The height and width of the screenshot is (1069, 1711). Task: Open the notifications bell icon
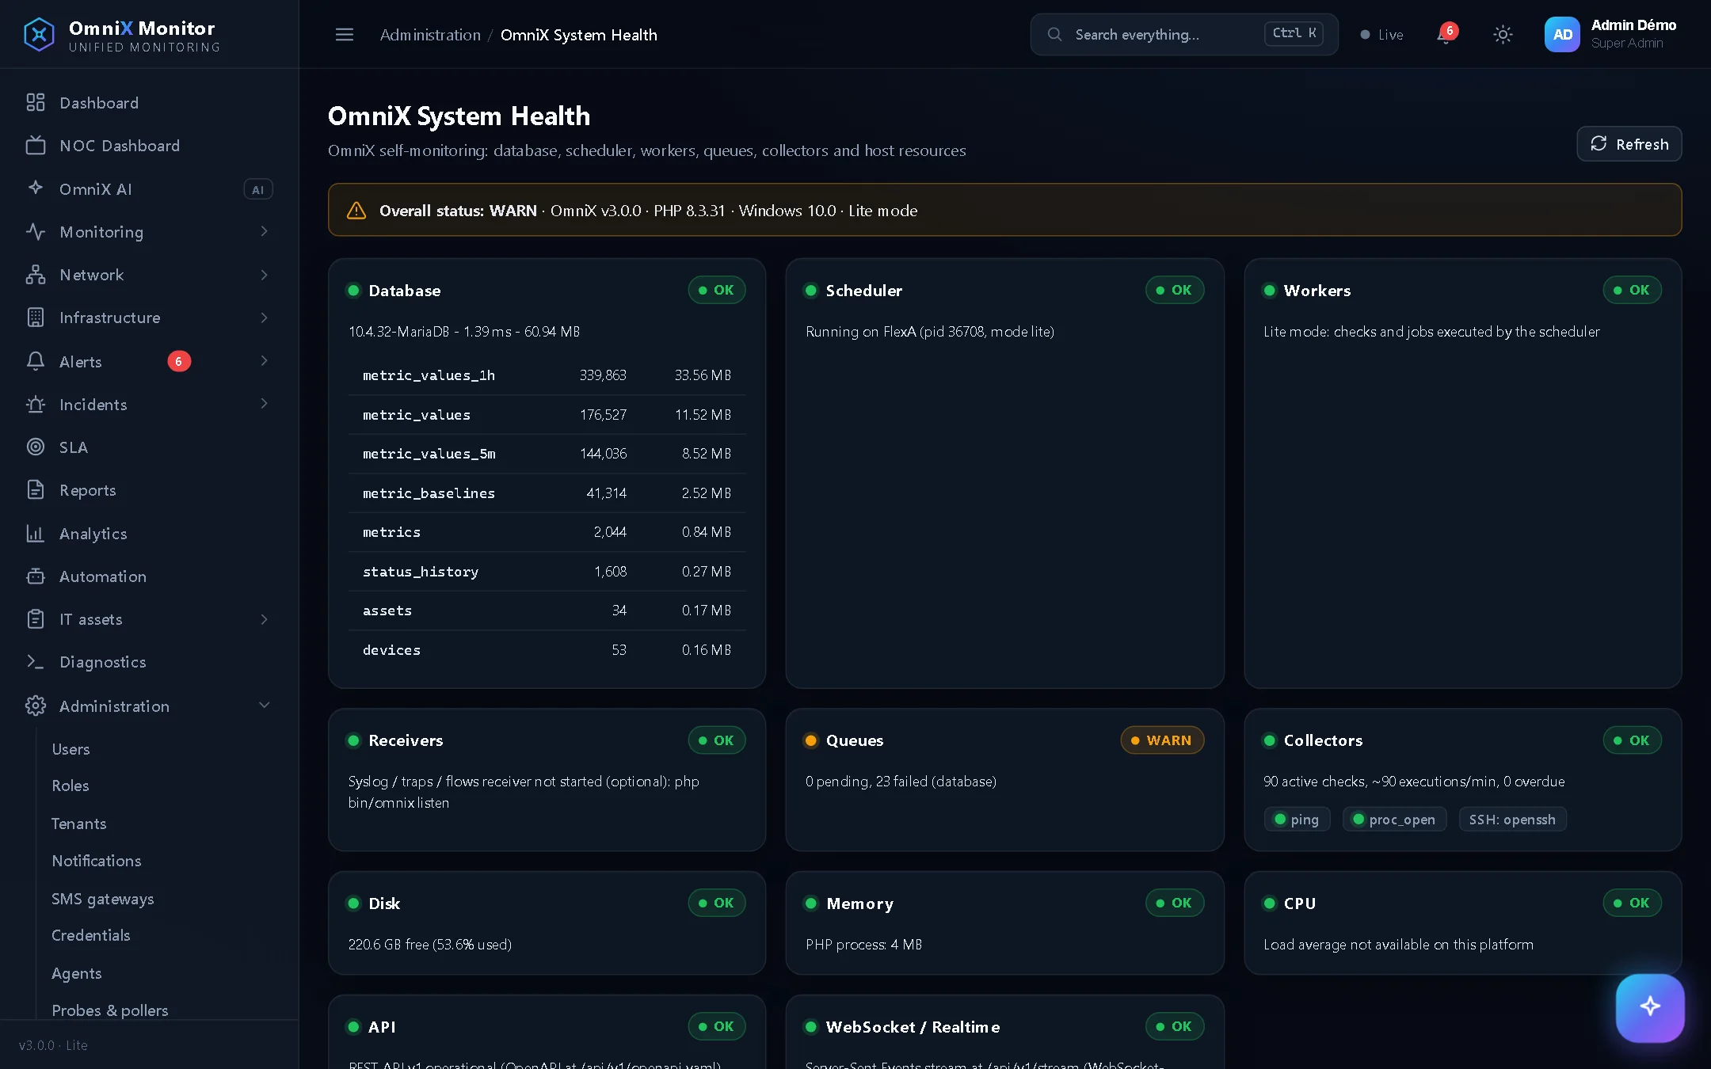click(x=1446, y=35)
